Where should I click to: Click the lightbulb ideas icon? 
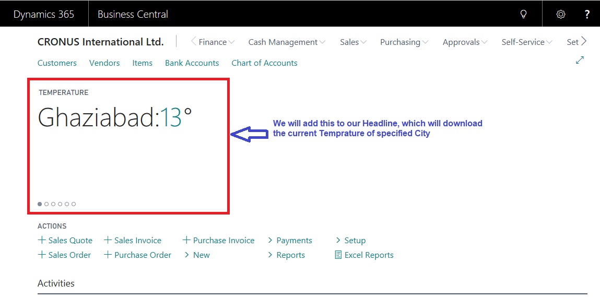(524, 14)
